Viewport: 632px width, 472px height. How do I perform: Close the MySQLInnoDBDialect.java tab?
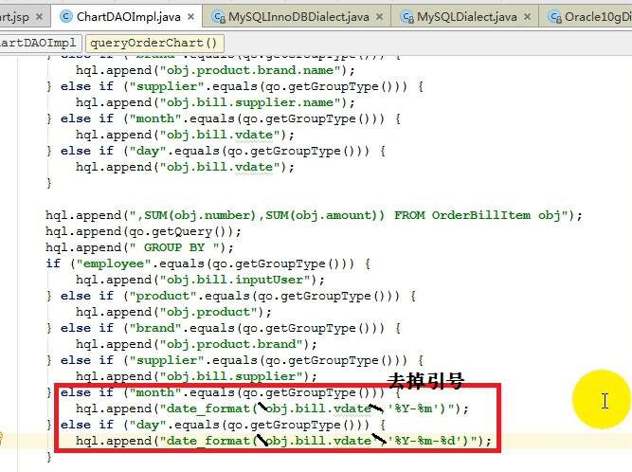(380, 16)
